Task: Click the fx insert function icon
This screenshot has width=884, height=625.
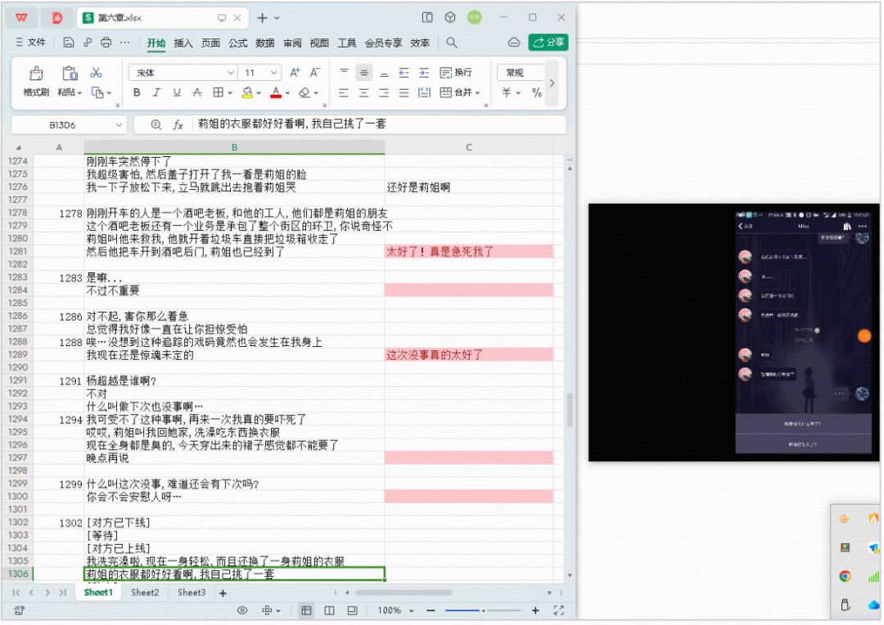Action: pyautogui.click(x=178, y=124)
